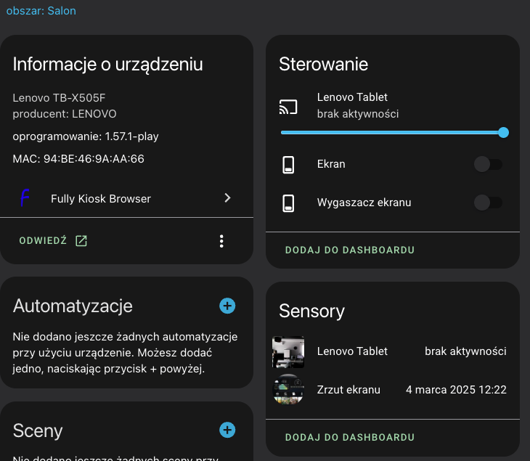Add a new automation with plus icon
Screen dimensions: 530x461
click(227, 306)
